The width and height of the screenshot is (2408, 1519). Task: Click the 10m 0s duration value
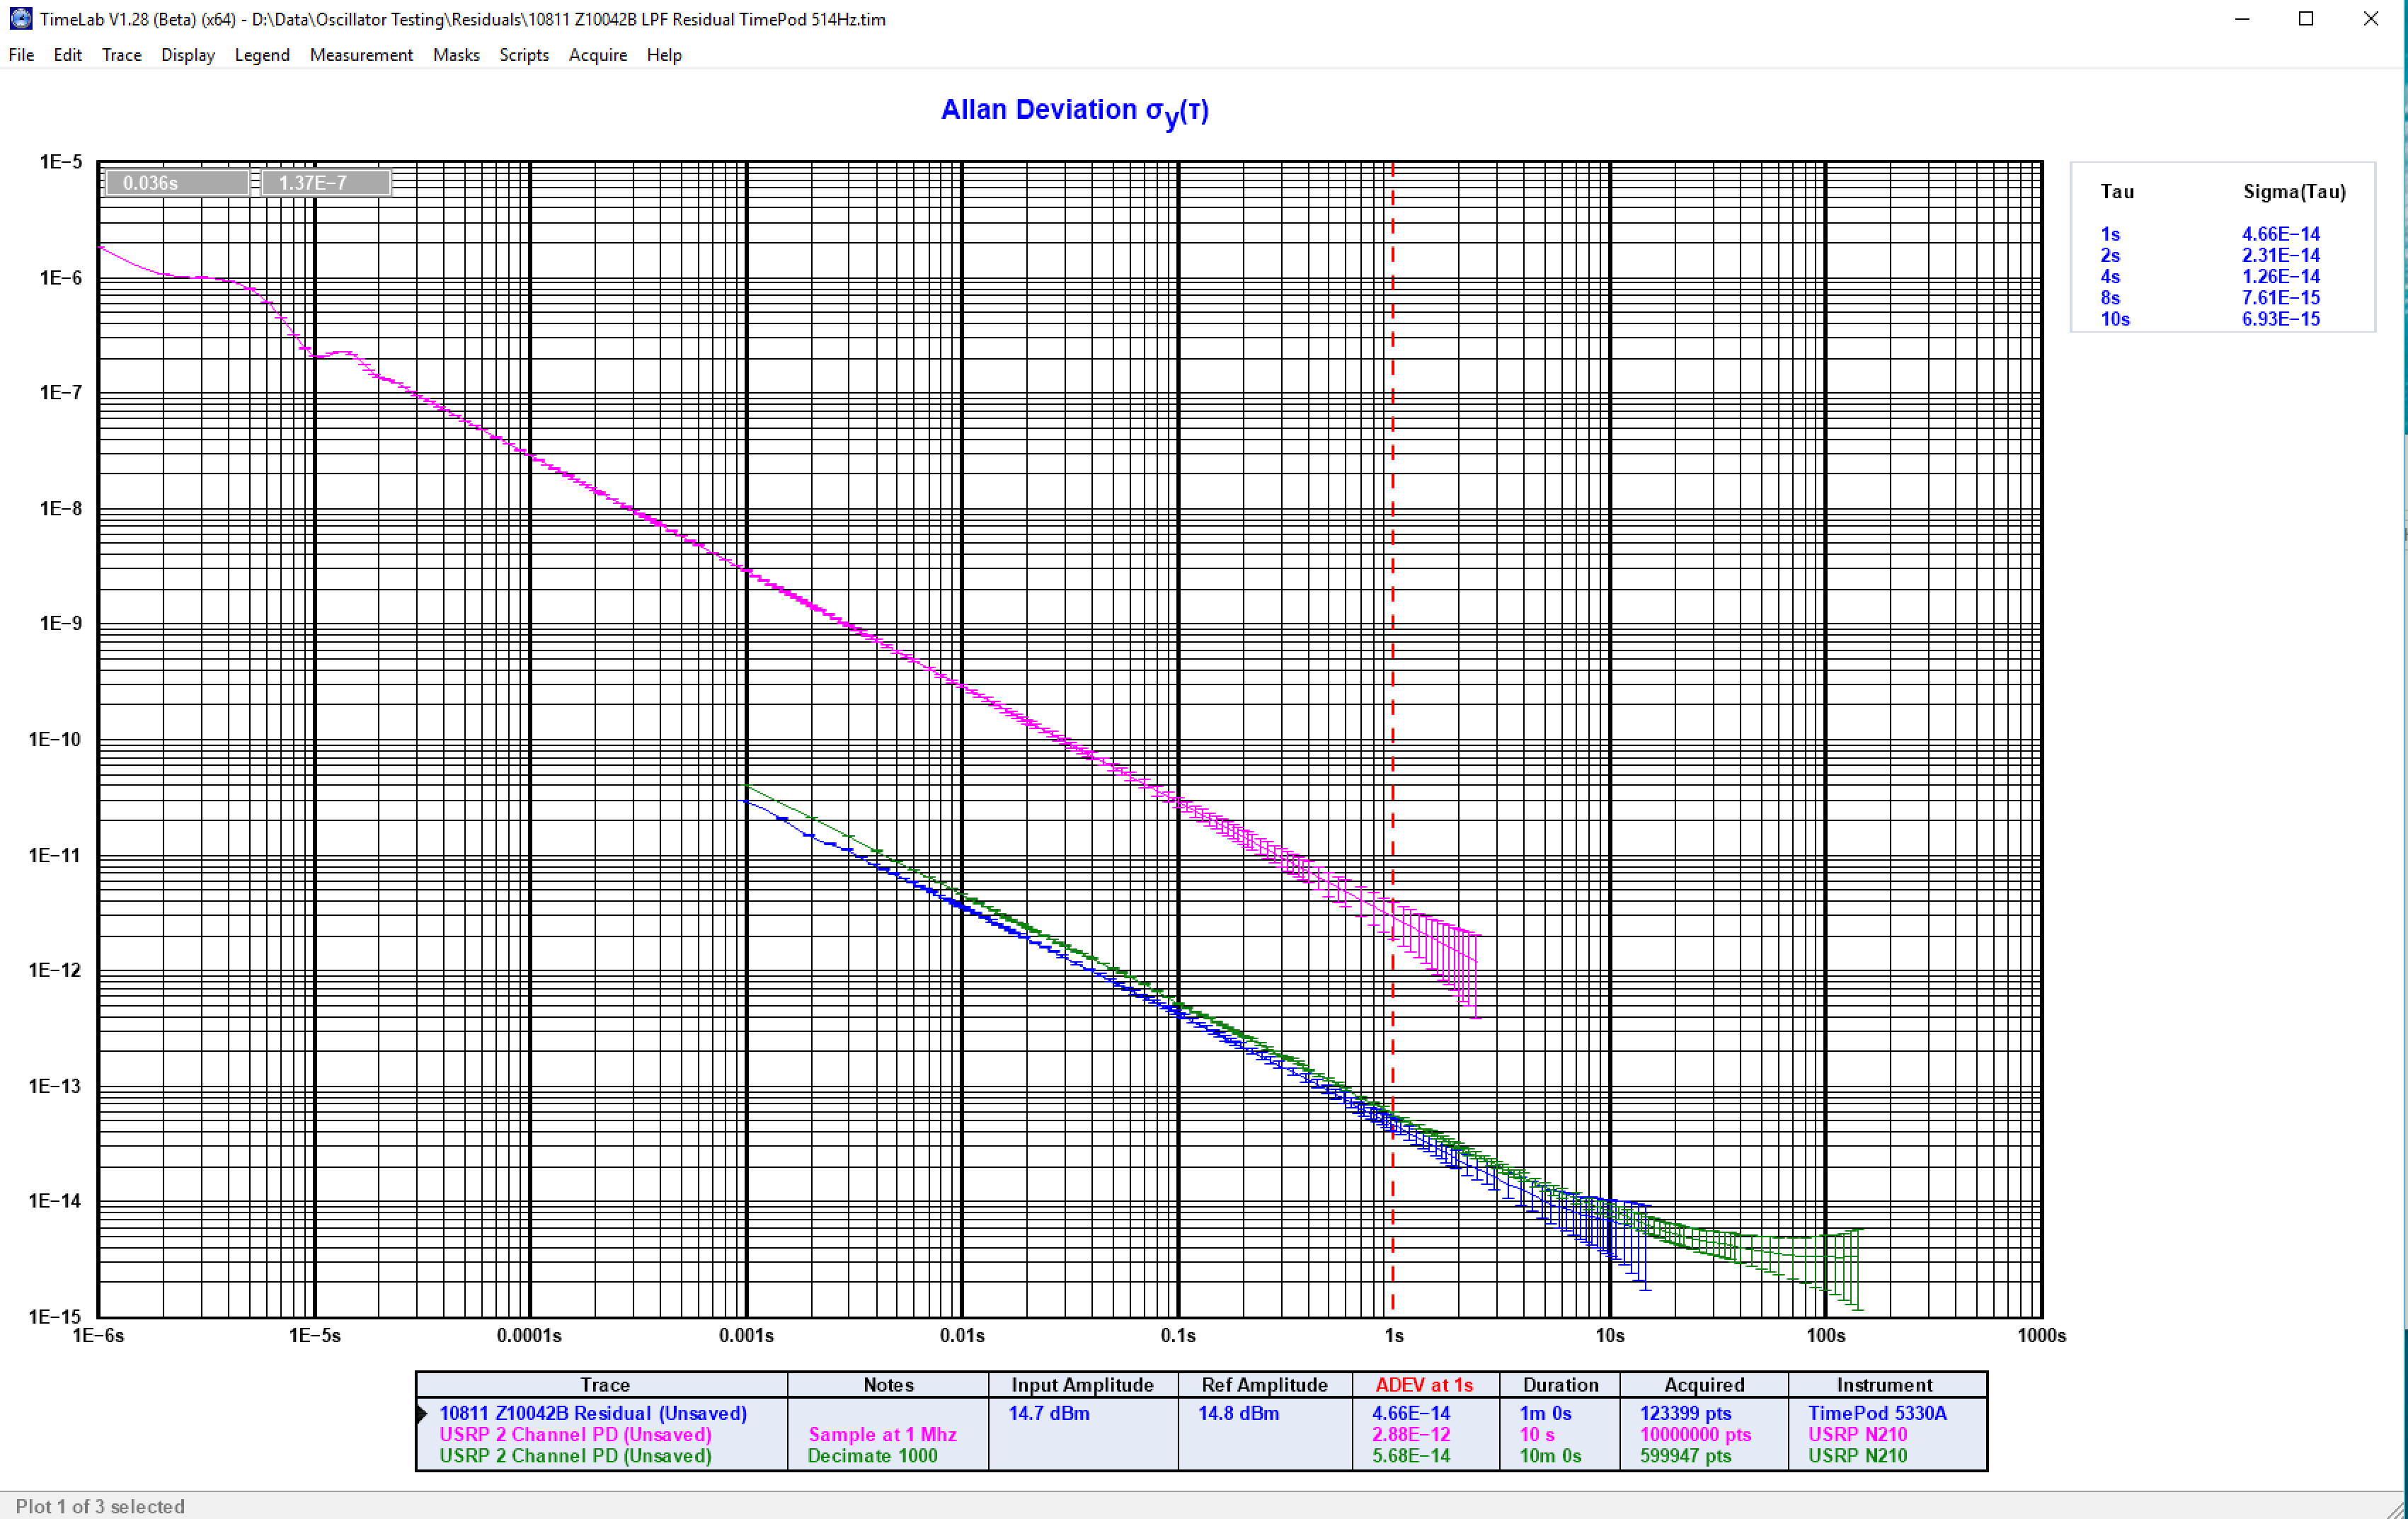pos(1550,1456)
